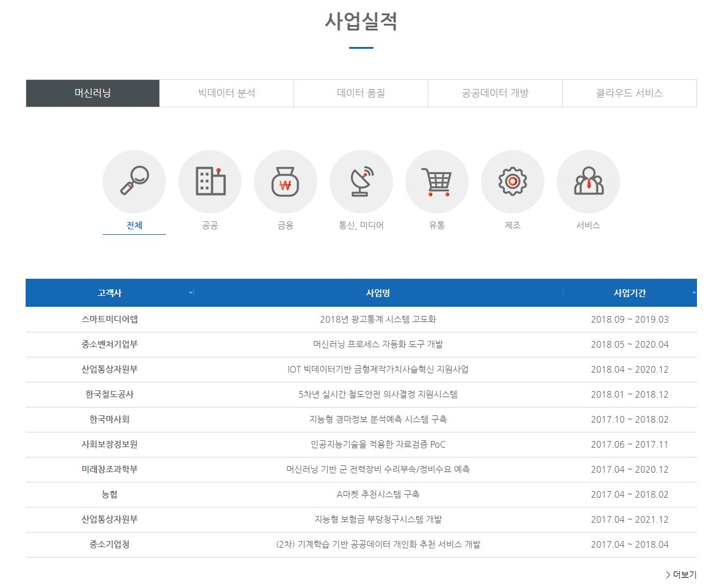Open the 머신러닝 tab
The width and height of the screenshot is (711, 588).
coord(93,93)
